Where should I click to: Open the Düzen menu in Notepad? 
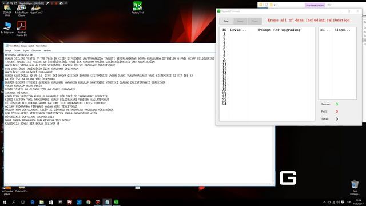(17, 51)
